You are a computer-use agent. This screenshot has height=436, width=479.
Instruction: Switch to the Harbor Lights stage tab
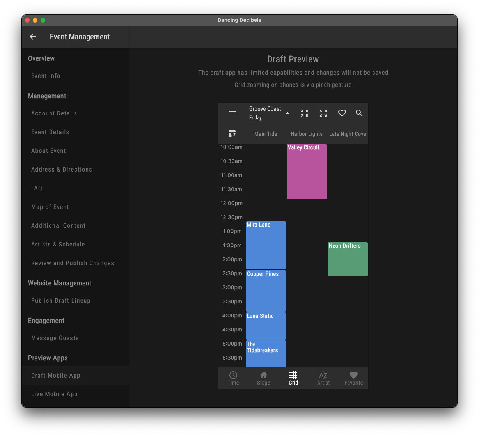tap(307, 134)
